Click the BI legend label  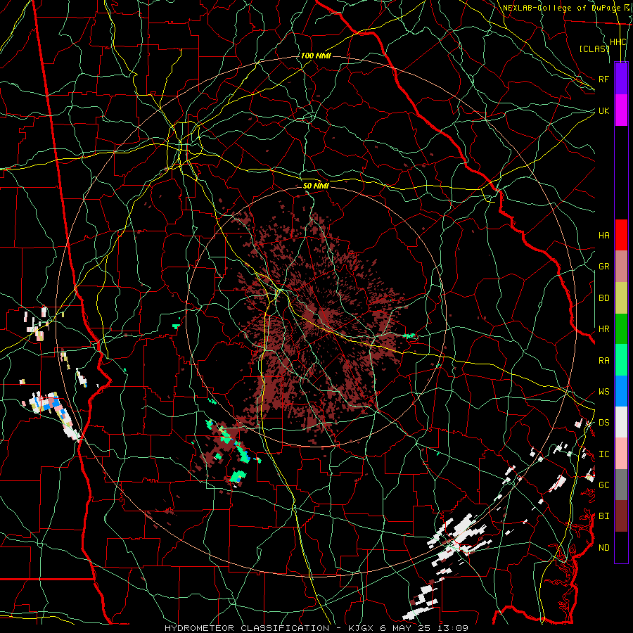pos(603,516)
